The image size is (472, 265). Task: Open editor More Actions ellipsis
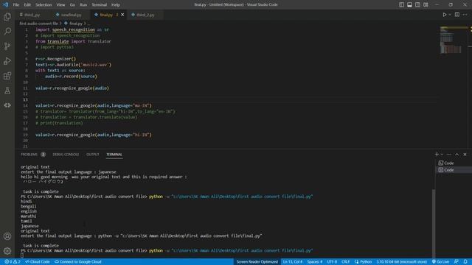465,15
